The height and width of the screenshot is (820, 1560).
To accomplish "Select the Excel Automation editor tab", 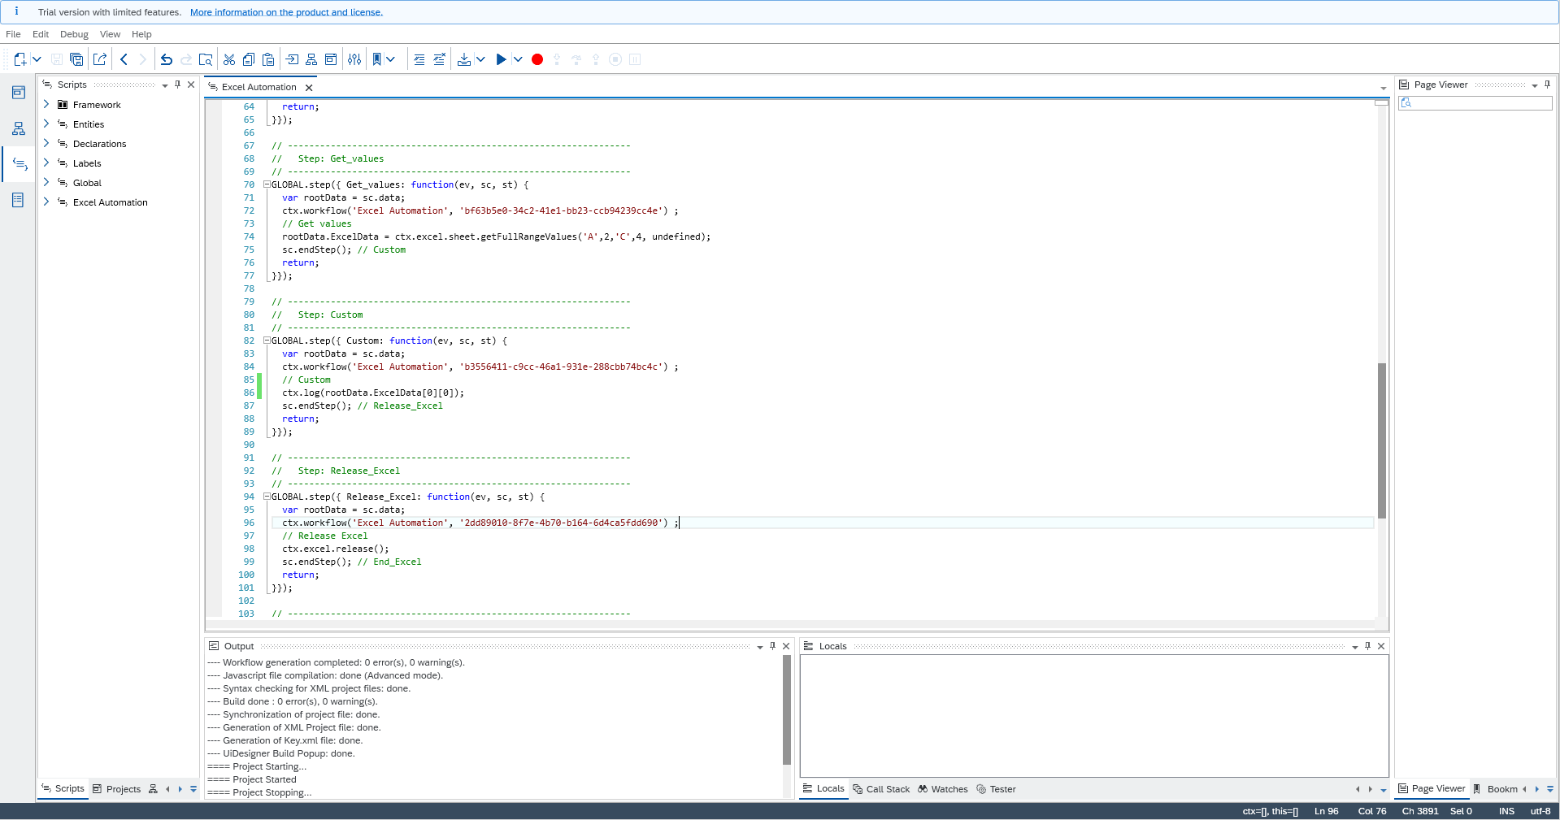I will (x=259, y=87).
